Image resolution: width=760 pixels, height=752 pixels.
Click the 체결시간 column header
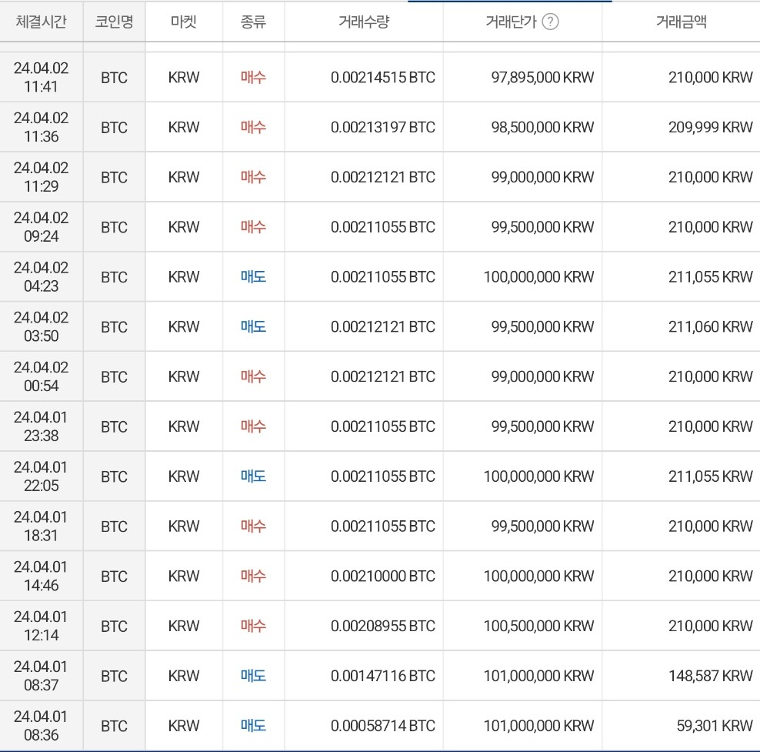pos(42,22)
